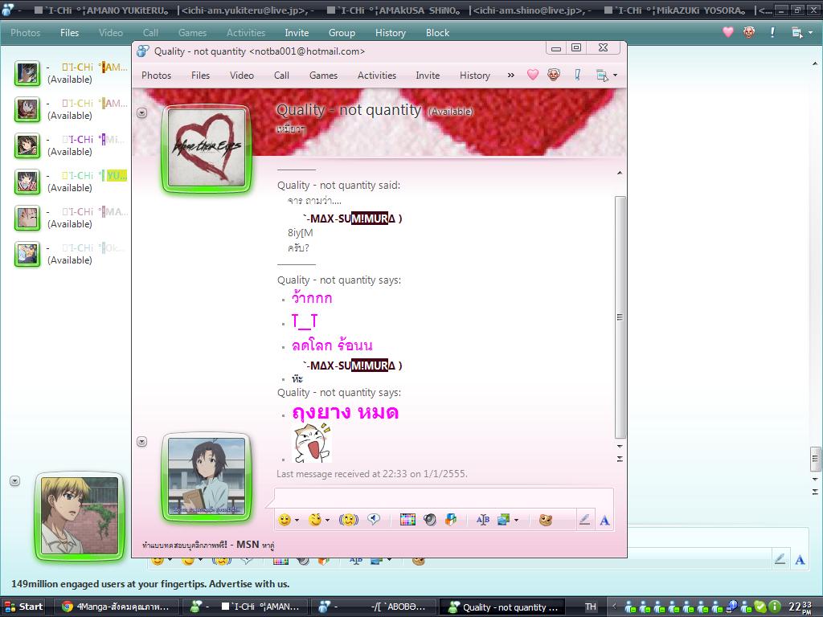Click Files in the group window toolbar

[69, 32]
